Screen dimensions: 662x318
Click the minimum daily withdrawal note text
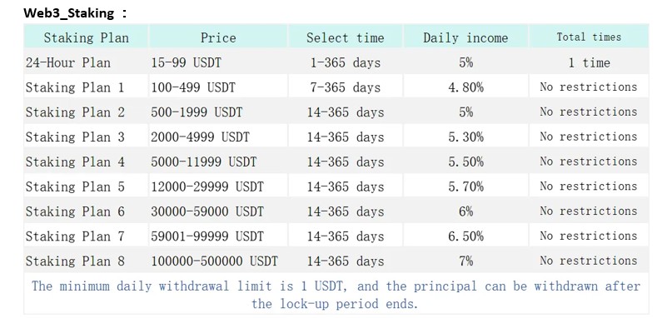click(x=336, y=295)
